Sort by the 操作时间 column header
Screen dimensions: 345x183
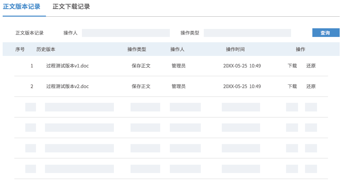235,49
